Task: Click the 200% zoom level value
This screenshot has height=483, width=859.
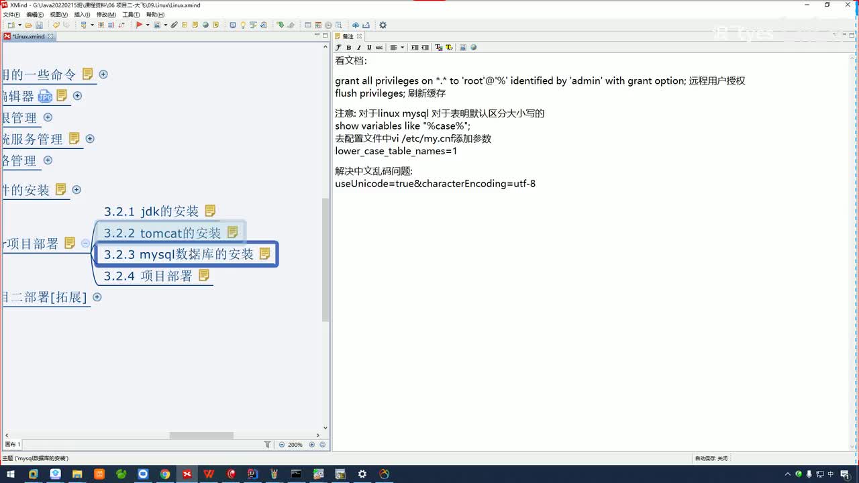Action: pos(295,445)
